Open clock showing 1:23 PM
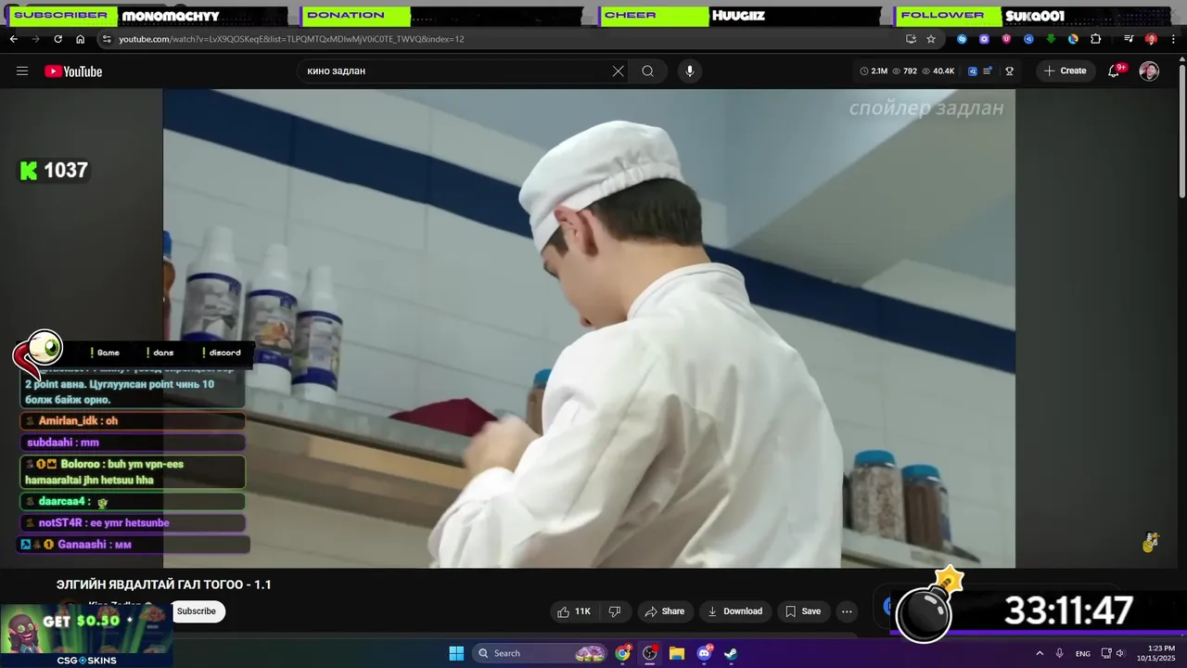The width and height of the screenshot is (1187, 668). [1161, 653]
